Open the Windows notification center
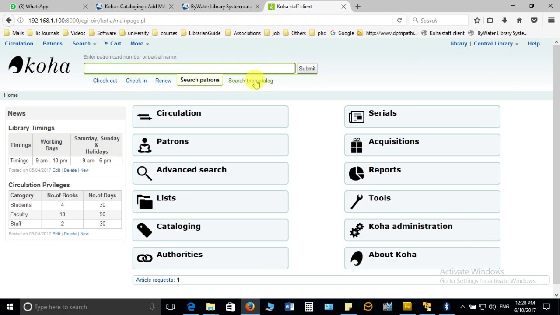Screen dimensions: 560x315 pos(546,307)
